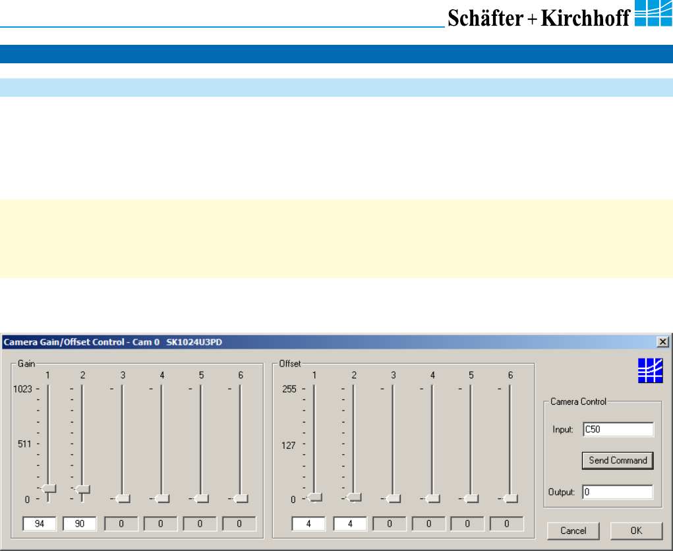Click the Gain 1 value field showing 94
The width and height of the screenshot is (673, 551).
coord(40,523)
